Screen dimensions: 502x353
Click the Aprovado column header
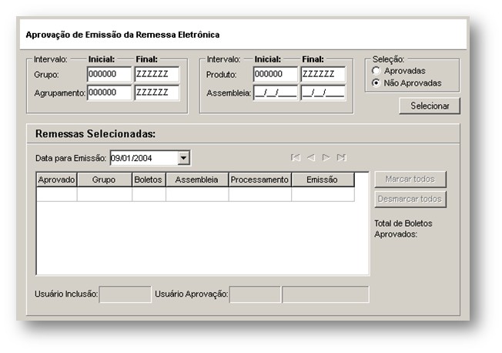57,180
